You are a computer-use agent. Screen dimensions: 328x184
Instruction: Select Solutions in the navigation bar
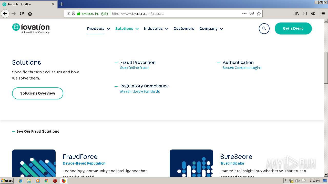[124, 29]
